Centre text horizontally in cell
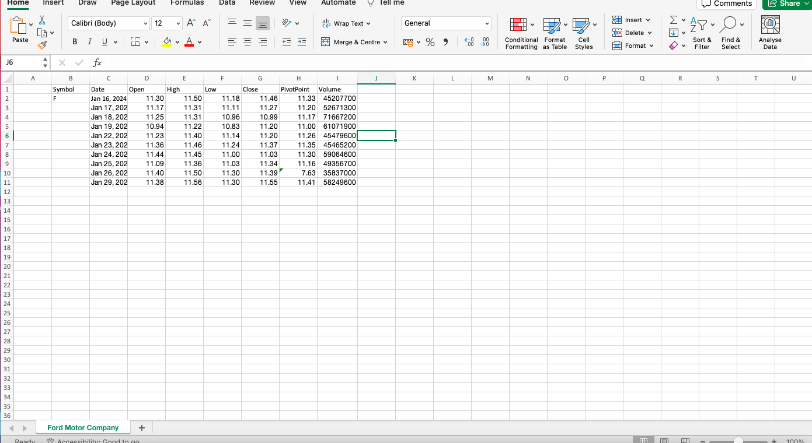The height and width of the screenshot is (443, 812). tap(247, 42)
